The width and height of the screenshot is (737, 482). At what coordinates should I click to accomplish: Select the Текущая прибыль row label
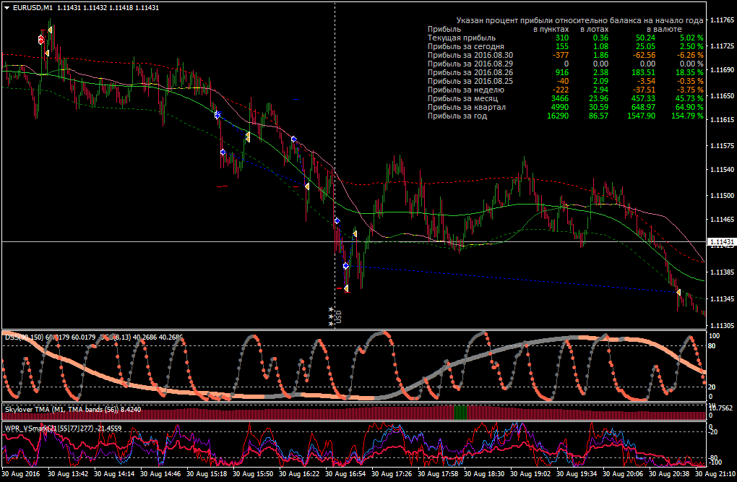coord(462,38)
